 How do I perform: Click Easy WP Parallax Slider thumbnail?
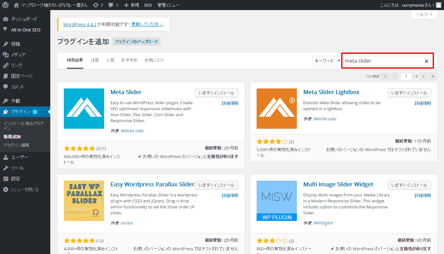pos(84,201)
